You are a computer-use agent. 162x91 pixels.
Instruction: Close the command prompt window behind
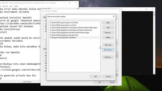(152, 9)
